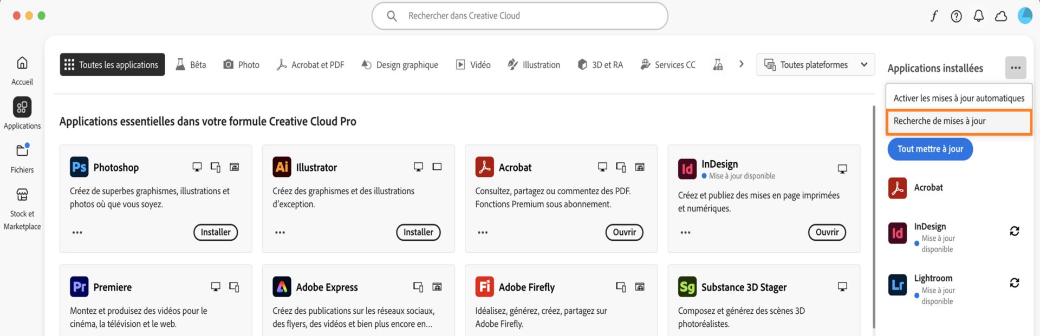Open InDesign with Ouvrir button

[827, 233]
